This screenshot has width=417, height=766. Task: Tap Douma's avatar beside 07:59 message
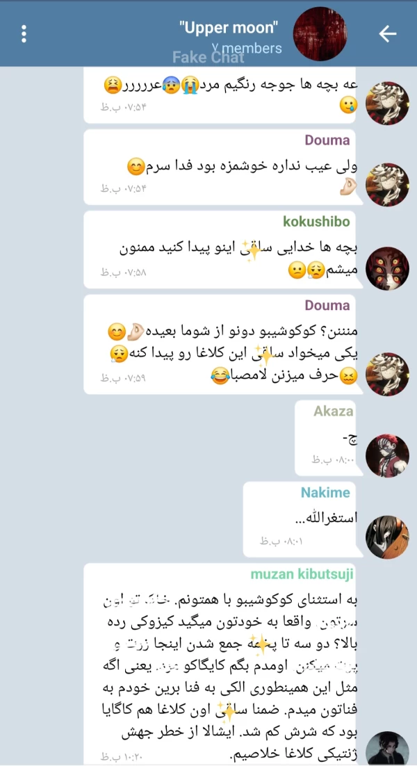387,374
